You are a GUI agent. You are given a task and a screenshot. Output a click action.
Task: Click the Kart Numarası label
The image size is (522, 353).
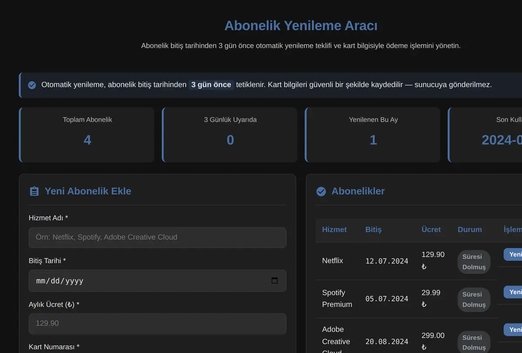tap(54, 347)
